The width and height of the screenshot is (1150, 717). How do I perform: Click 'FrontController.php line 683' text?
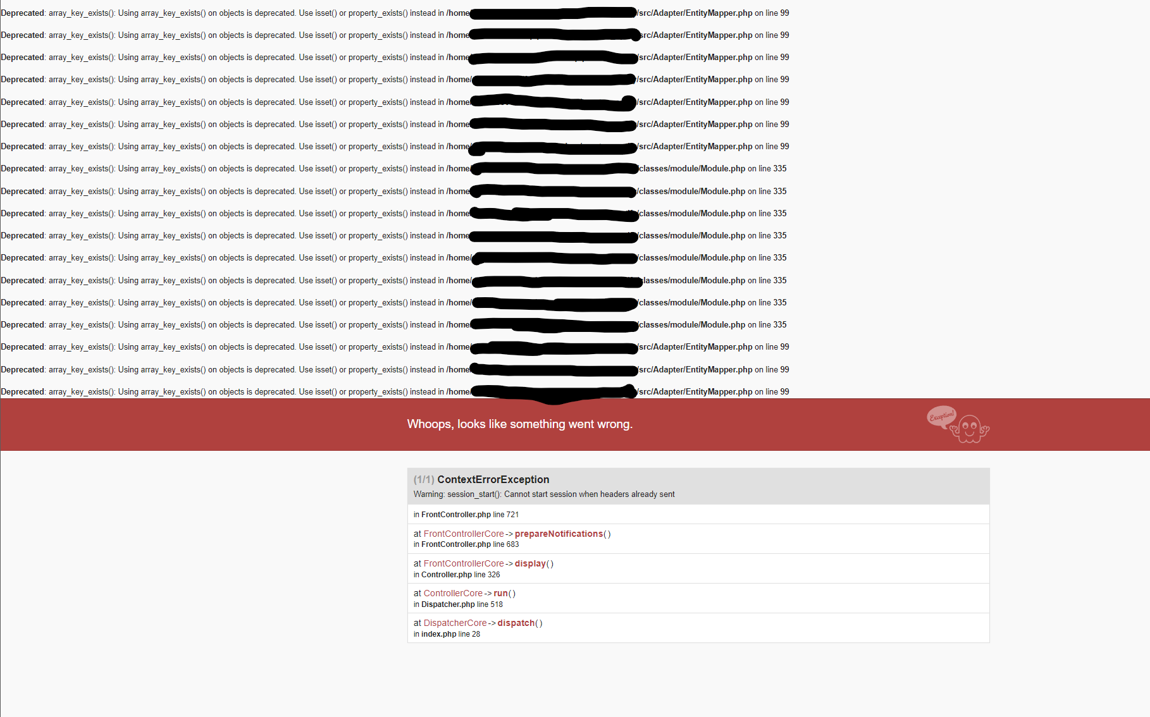click(x=470, y=544)
